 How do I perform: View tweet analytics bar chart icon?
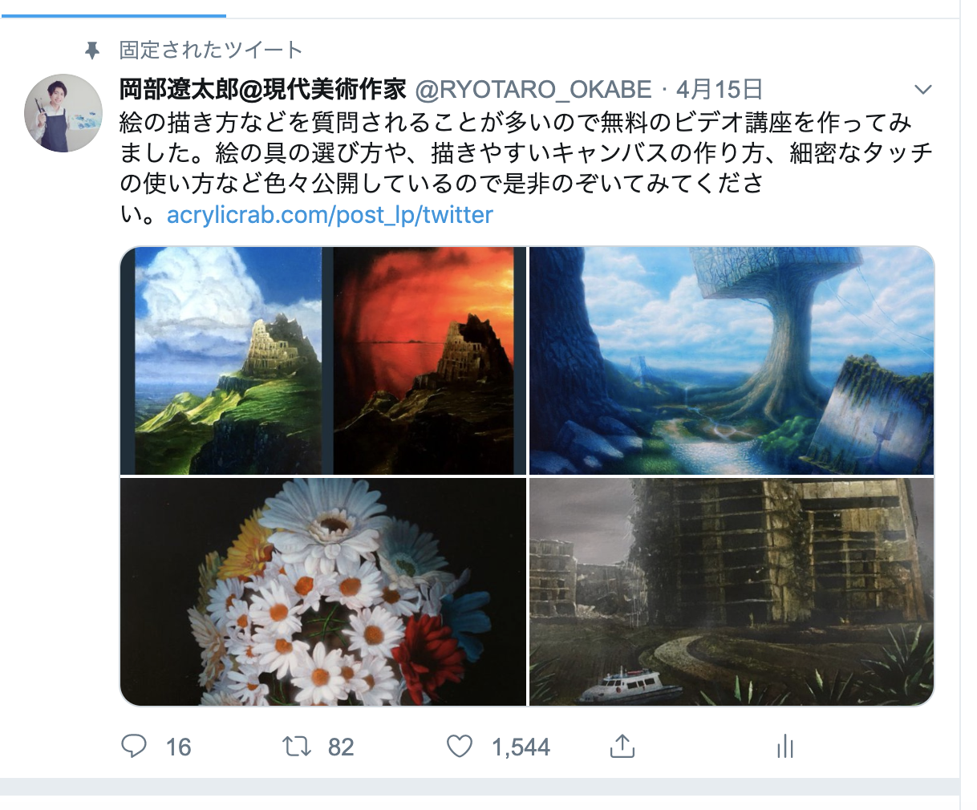[x=785, y=747]
